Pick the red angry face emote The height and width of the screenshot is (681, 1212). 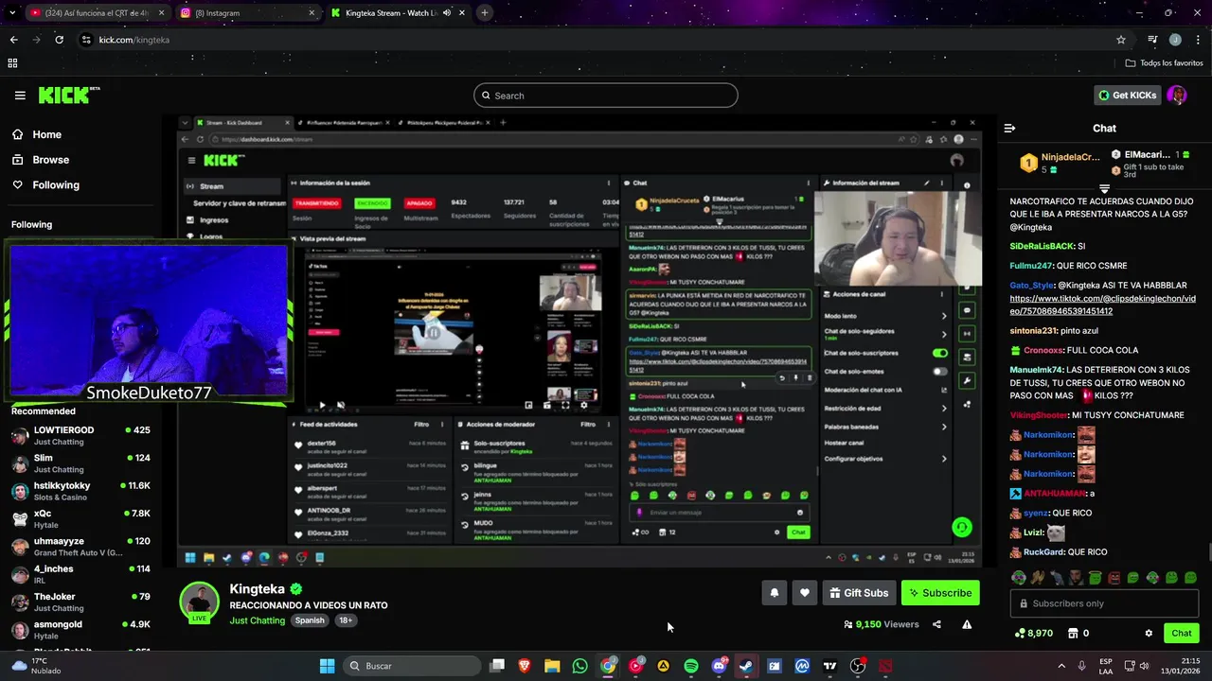pyautogui.click(x=1114, y=577)
